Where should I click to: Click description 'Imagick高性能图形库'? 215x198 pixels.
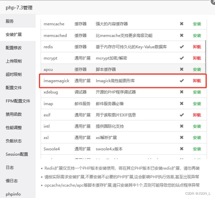[x=115, y=81]
